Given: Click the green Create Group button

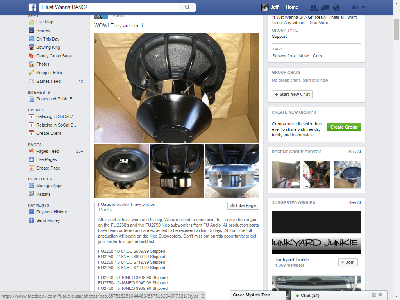Looking at the screenshot, I should tap(344, 127).
